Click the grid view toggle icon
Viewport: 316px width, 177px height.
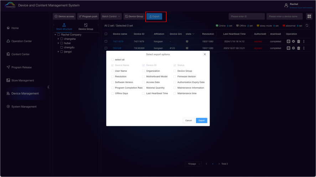[309, 16]
